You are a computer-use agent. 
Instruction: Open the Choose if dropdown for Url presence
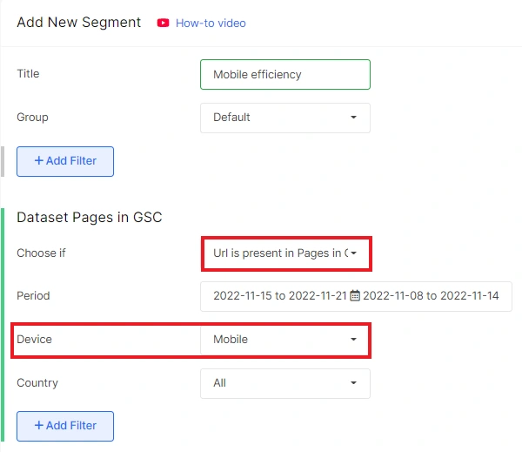click(285, 253)
